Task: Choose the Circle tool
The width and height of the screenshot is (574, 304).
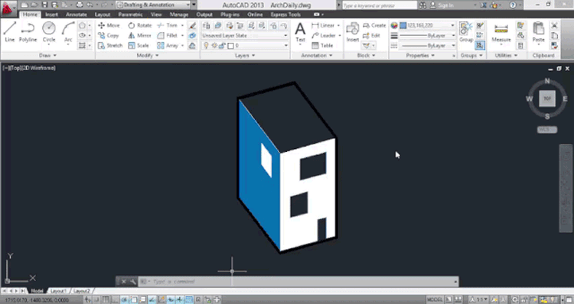Action: pyautogui.click(x=49, y=32)
